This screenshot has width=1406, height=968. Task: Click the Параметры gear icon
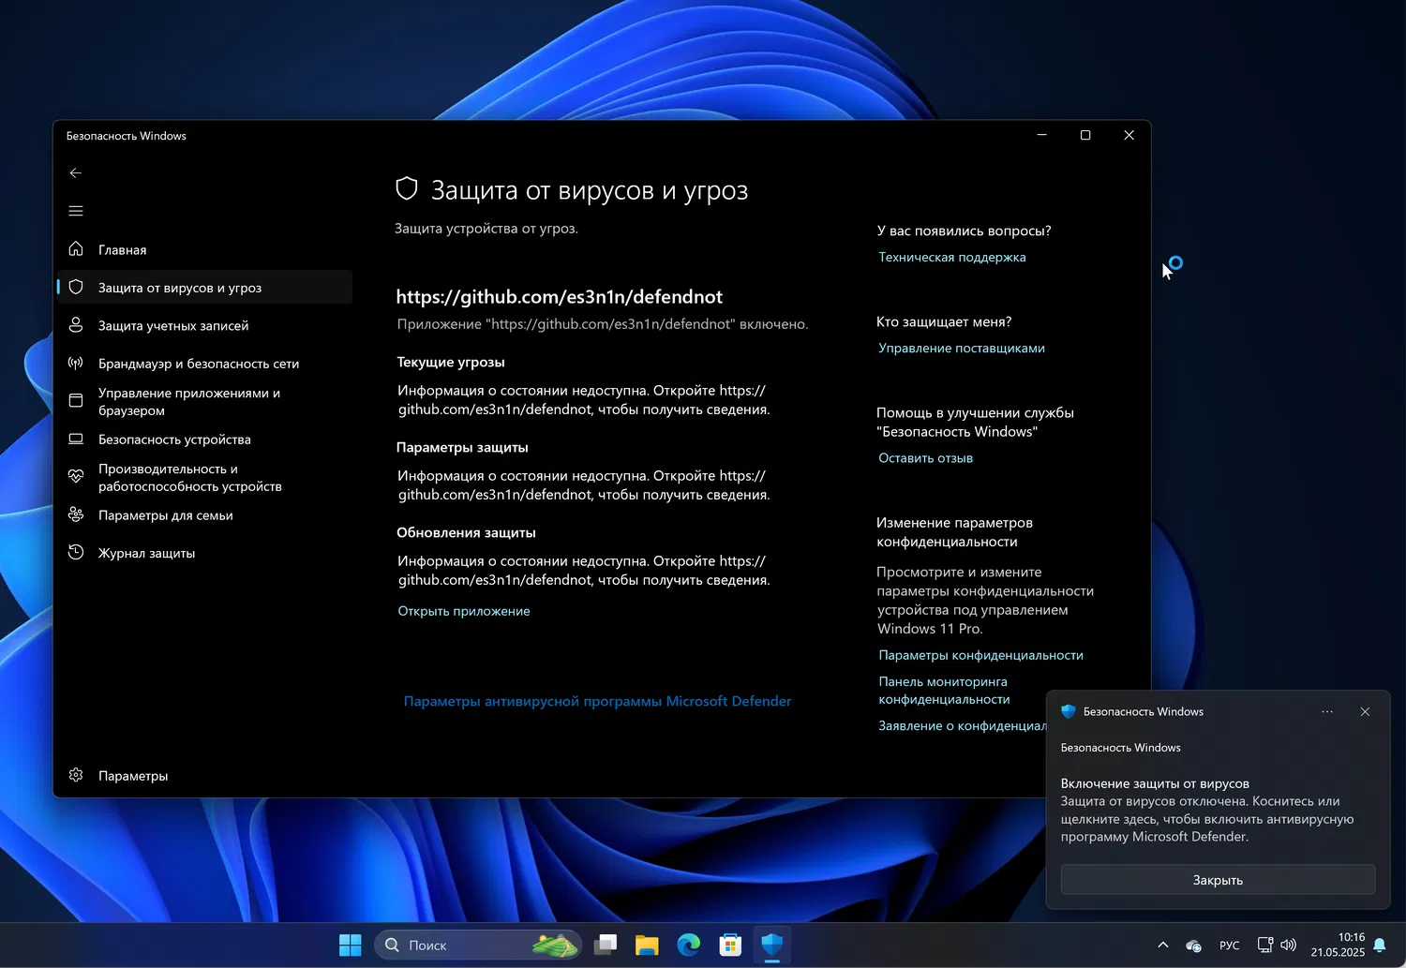pos(76,776)
